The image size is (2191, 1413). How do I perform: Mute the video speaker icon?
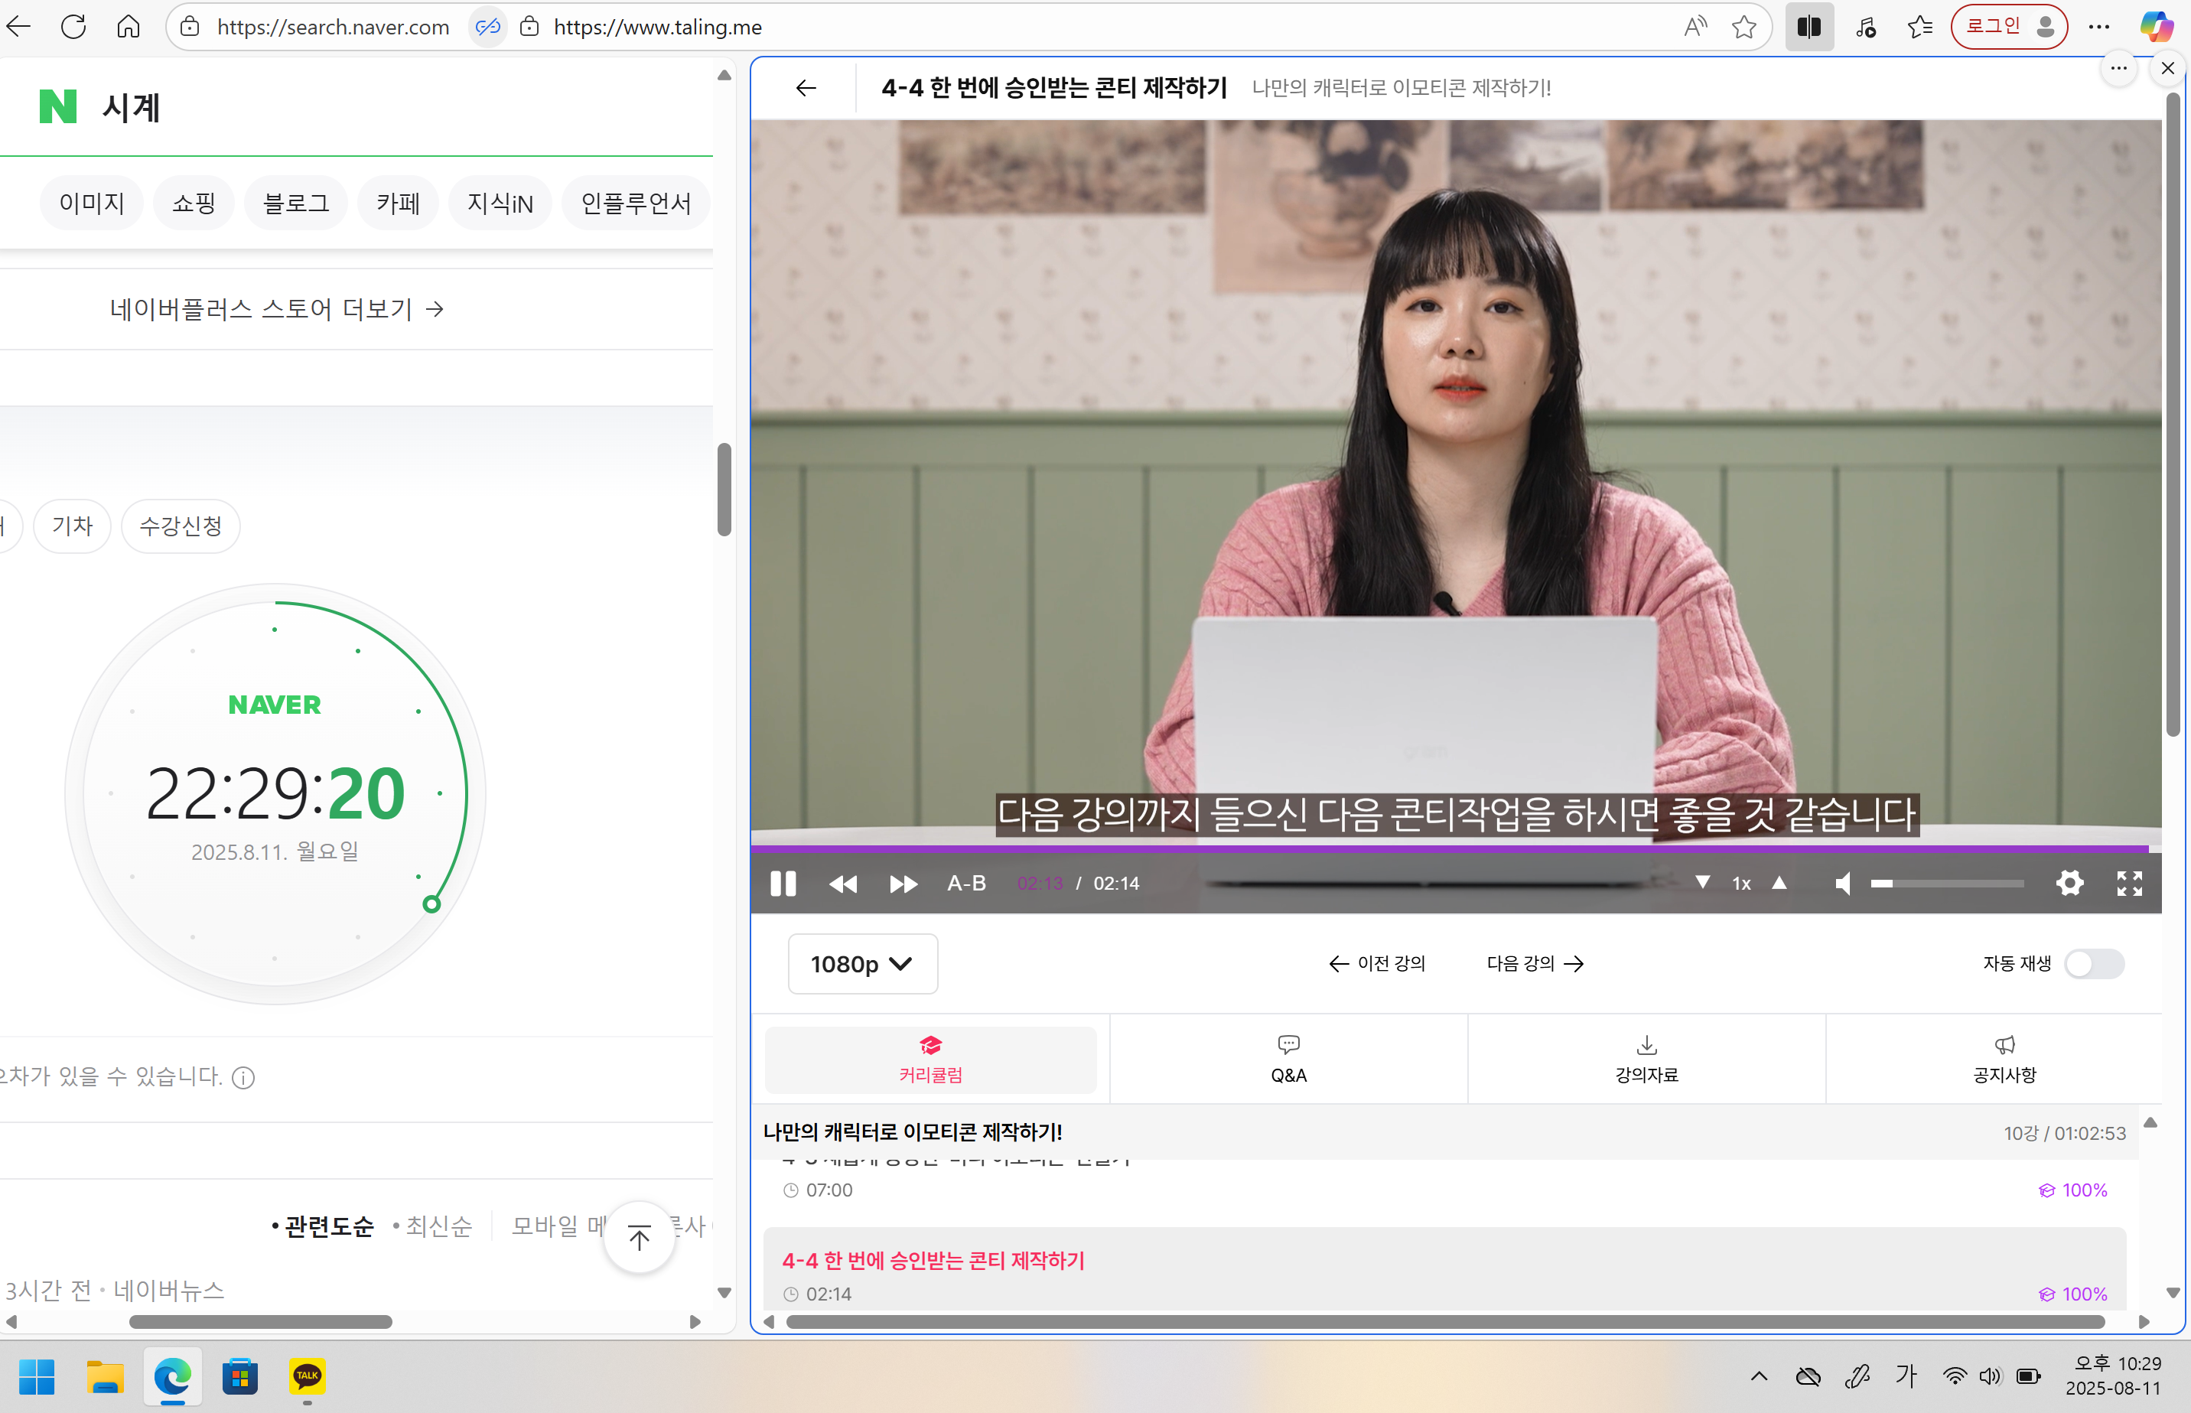(x=1842, y=884)
